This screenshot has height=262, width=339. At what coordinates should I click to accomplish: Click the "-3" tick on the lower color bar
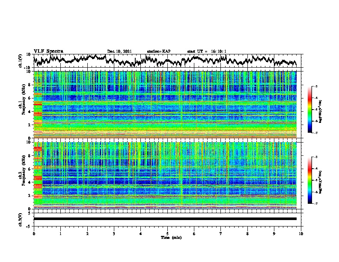315,157
